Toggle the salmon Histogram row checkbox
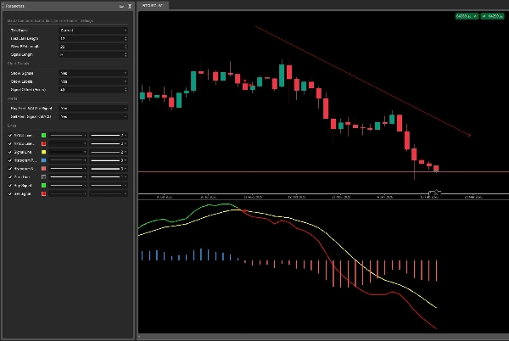The width and height of the screenshot is (509, 341). [9, 169]
